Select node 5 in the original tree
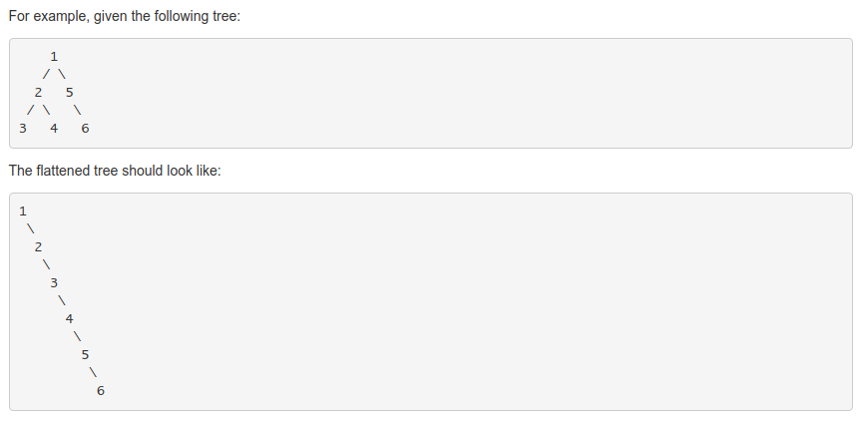 [x=69, y=92]
